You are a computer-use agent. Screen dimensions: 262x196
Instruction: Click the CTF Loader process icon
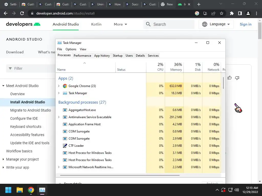pyautogui.click(x=65, y=146)
